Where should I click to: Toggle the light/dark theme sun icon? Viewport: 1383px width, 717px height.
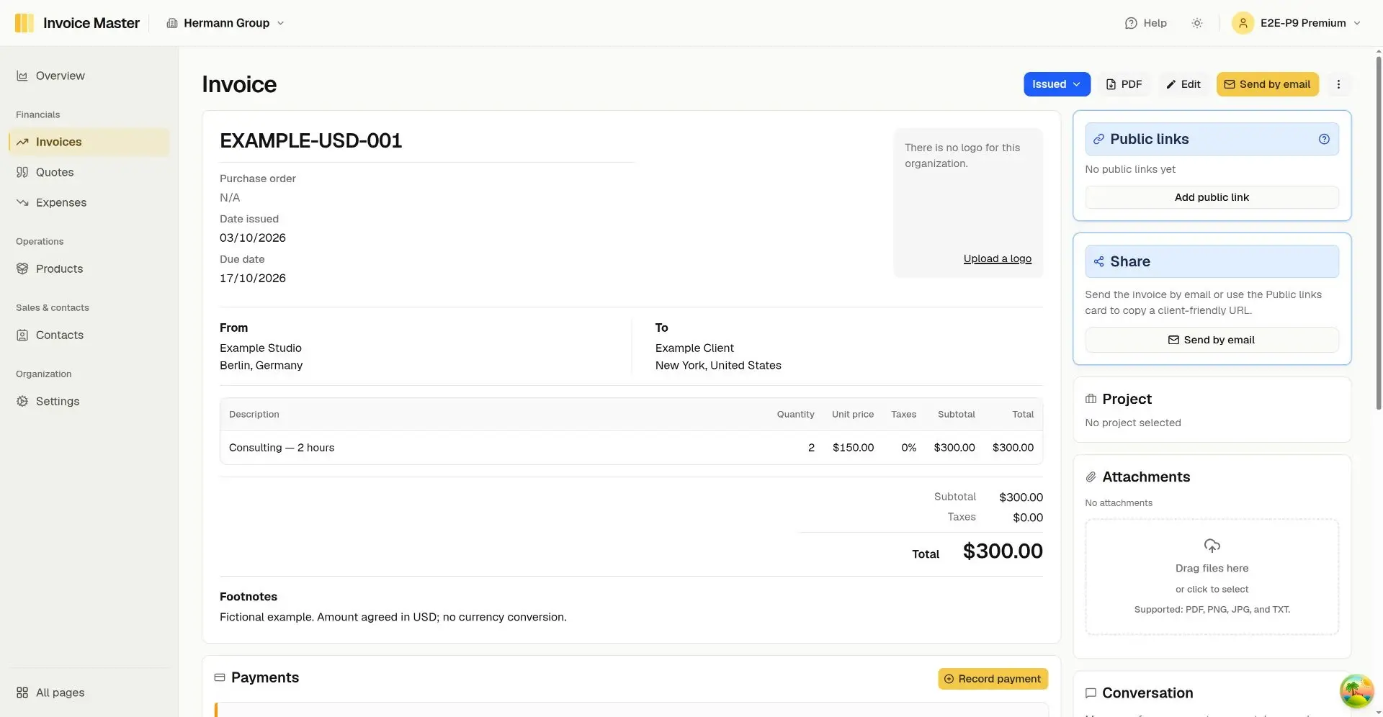point(1197,23)
